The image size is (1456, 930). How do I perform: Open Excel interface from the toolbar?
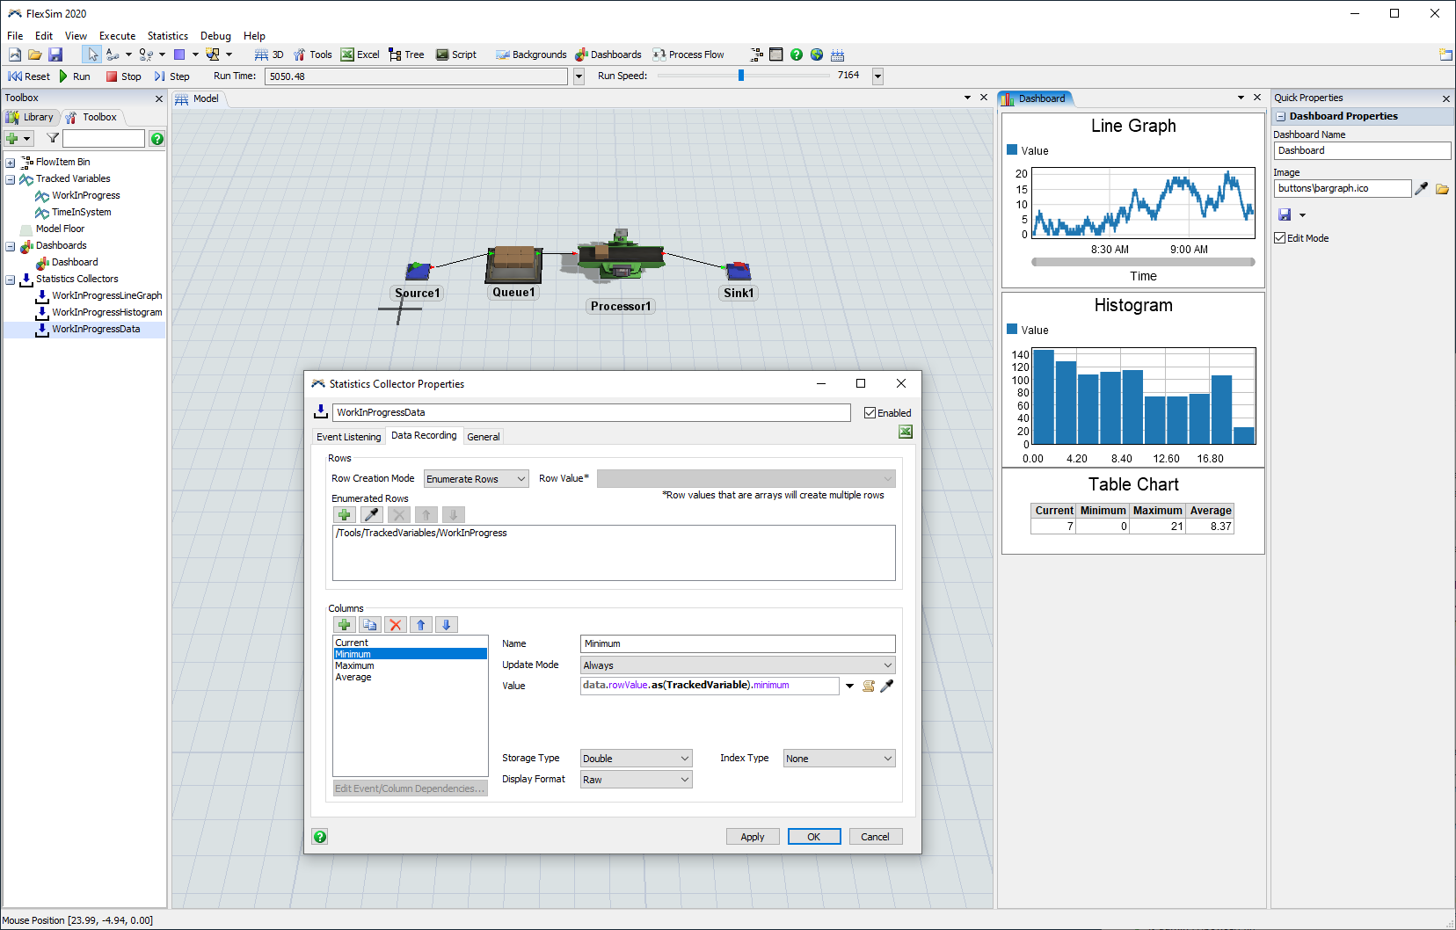tap(360, 54)
